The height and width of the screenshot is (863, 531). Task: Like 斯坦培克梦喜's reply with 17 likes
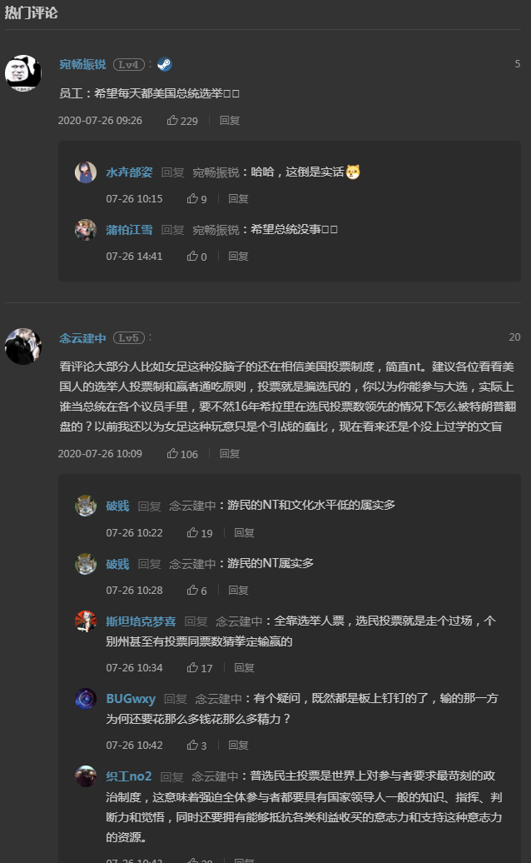pos(192,668)
